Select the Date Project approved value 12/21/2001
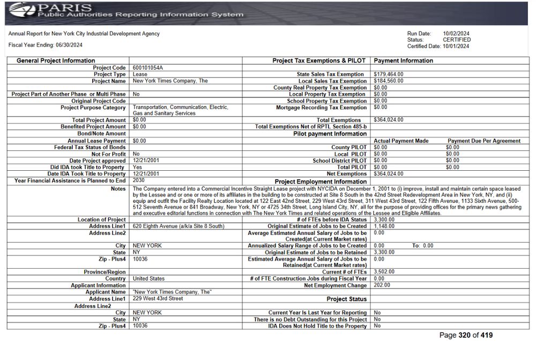This screenshot has height=341, width=536. [x=146, y=161]
